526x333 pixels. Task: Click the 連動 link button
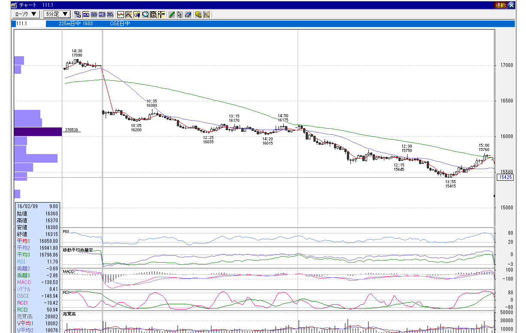(500, 5)
